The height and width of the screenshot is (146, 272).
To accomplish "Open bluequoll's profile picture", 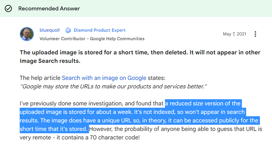I will [x=27, y=34].
